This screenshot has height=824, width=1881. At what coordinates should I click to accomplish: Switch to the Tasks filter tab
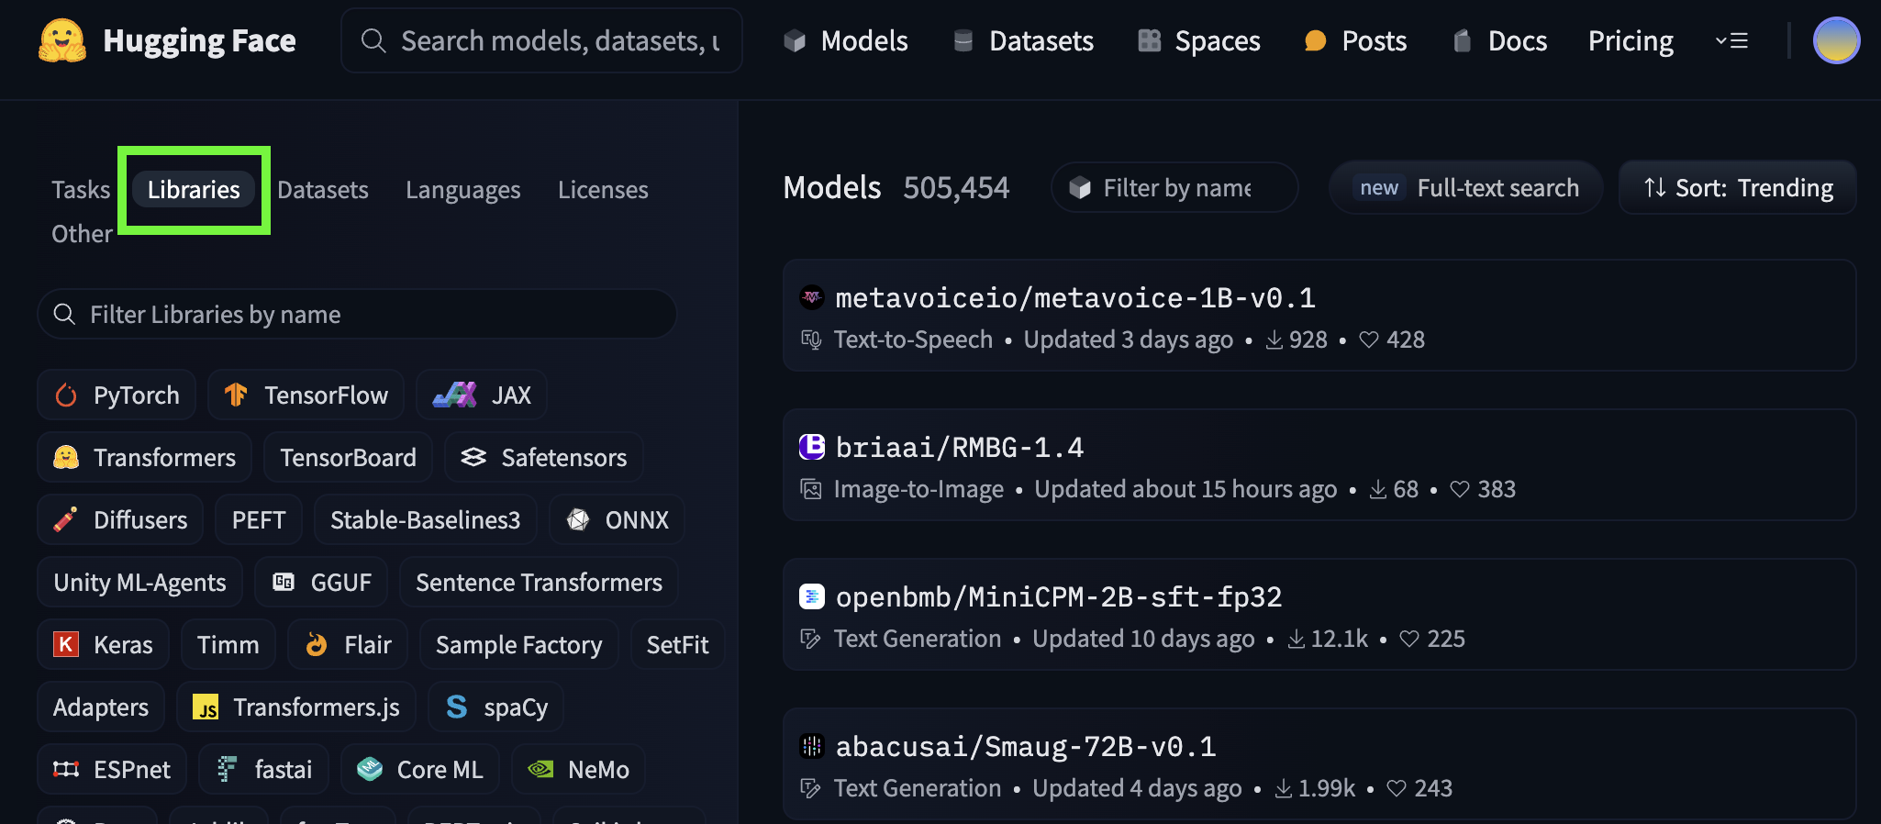81,190
